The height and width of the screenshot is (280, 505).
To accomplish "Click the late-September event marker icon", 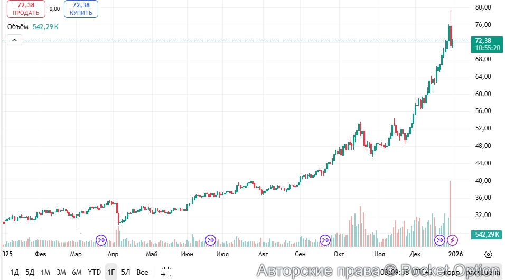I will tap(324, 240).
